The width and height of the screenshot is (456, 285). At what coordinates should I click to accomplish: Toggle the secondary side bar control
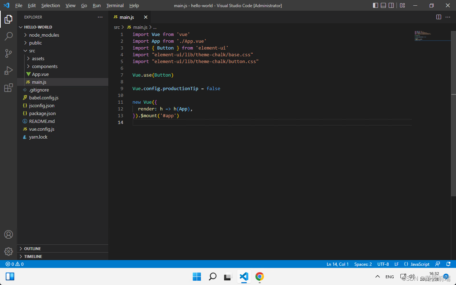click(391, 5)
